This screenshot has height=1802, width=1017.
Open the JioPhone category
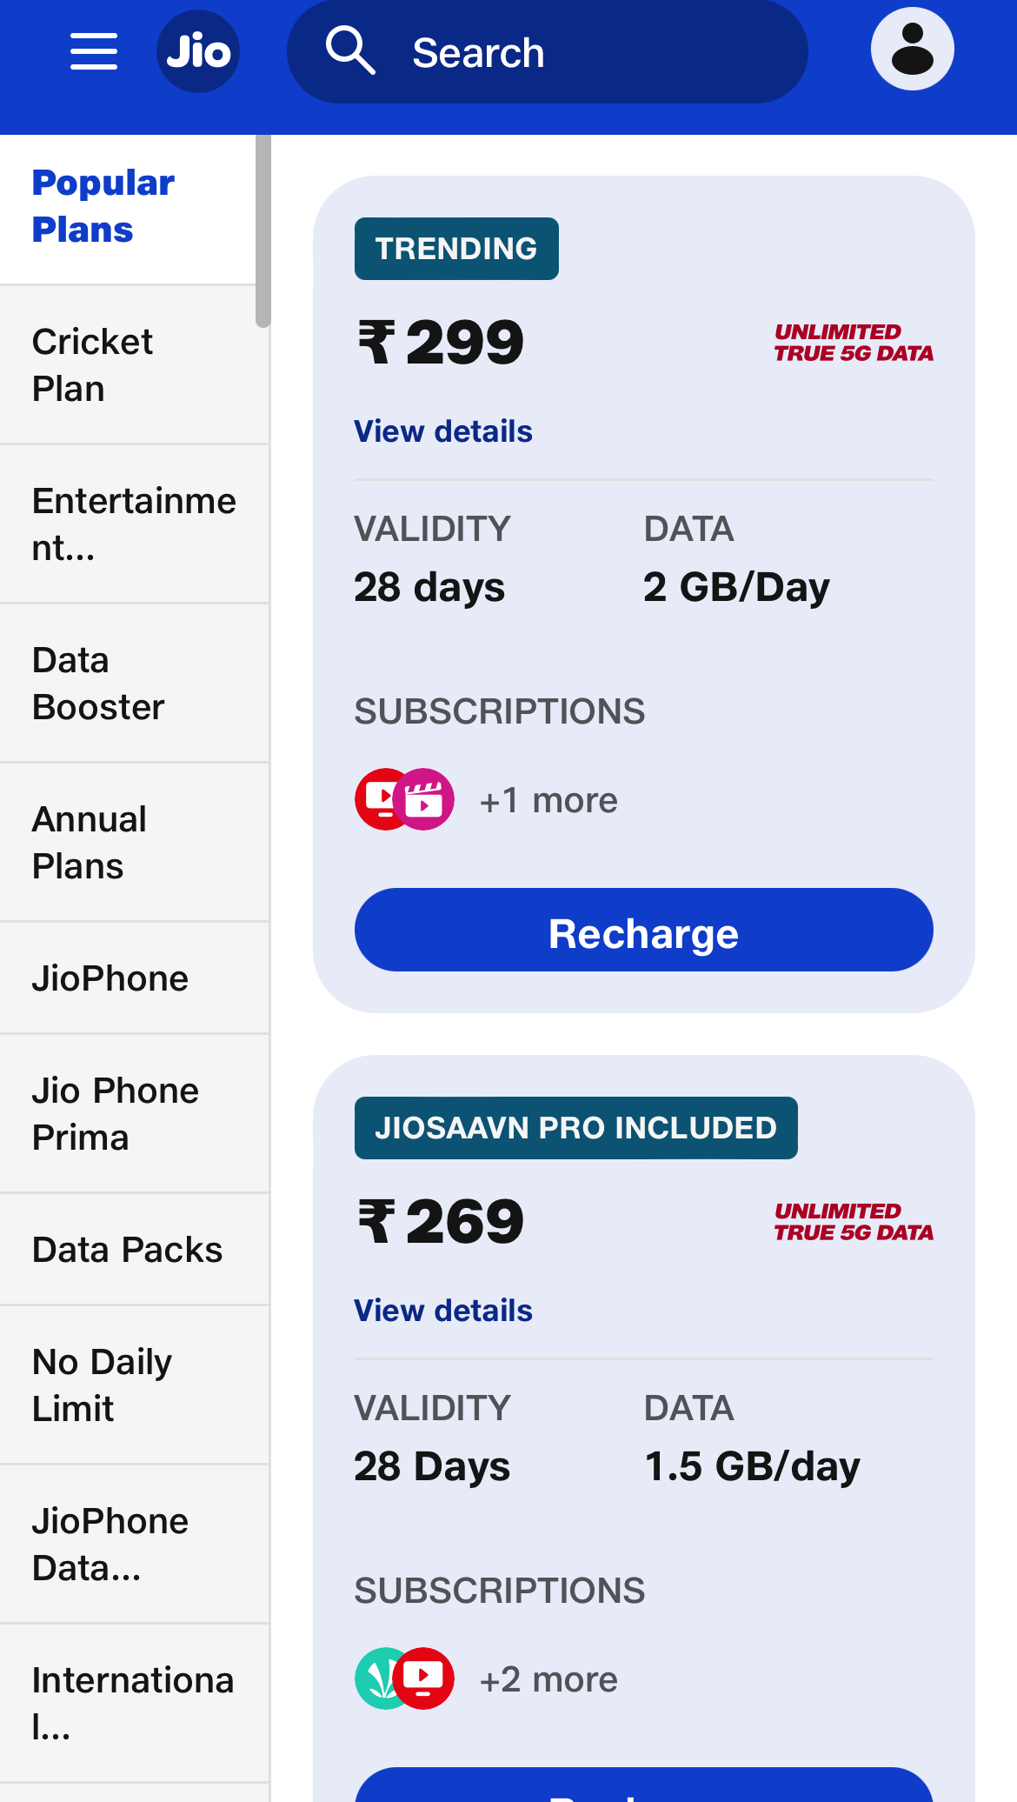(x=135, y=978)
